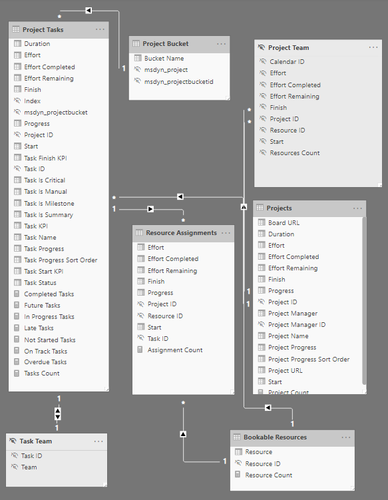The height and width of the screenshot is (500, 388).
Task: Click column icon beside Resource in Bookable Resources
Action: [238, 452]
